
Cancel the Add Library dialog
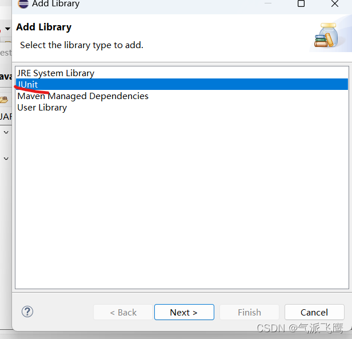point(314,312)
